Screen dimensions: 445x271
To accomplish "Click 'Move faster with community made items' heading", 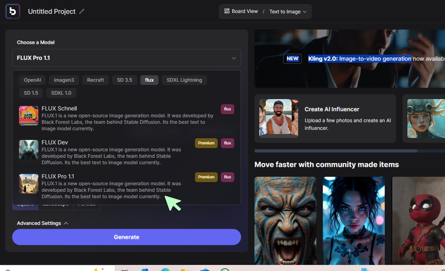I will [x=326, y=165].
